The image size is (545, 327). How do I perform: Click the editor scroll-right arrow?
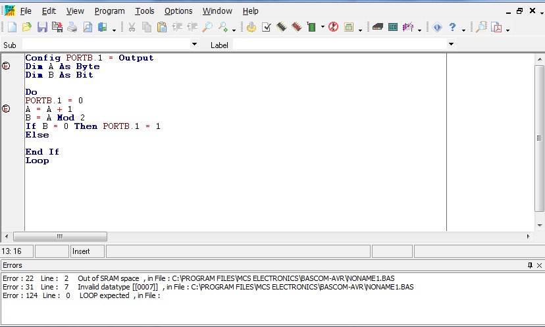click(x=529, y=237)
